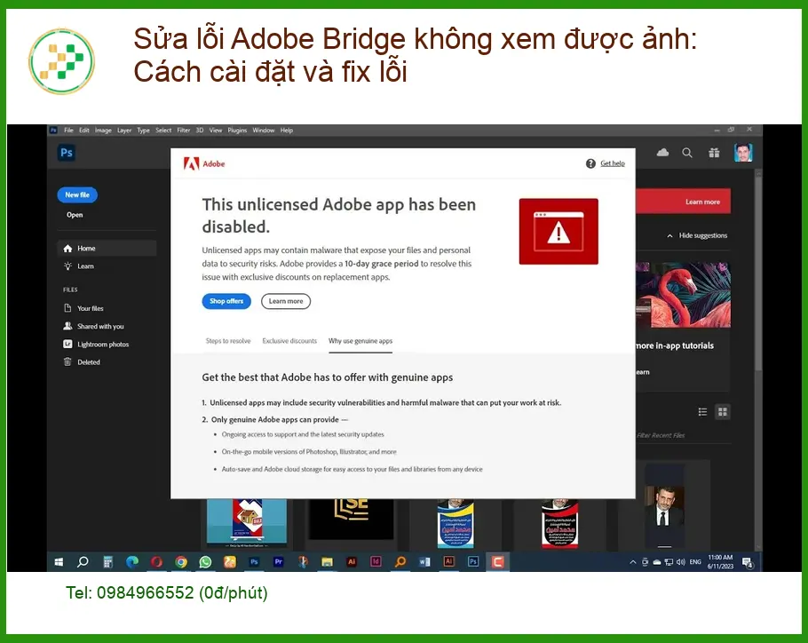The width and height of the screenshot is (808, 643).
Task: Switch recent files to list view
Action: pyautogui.click(x=702, y=412)
